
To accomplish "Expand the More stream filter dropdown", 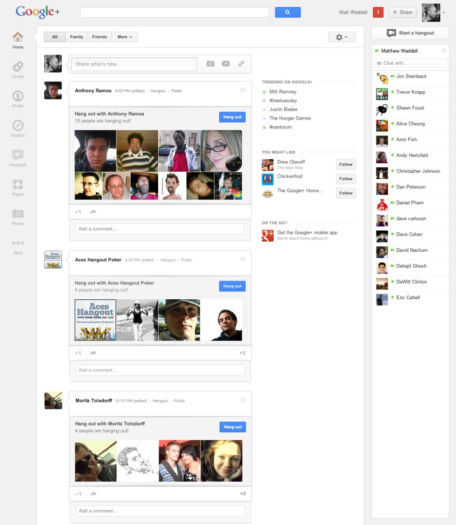I will [x=125, y=37].
